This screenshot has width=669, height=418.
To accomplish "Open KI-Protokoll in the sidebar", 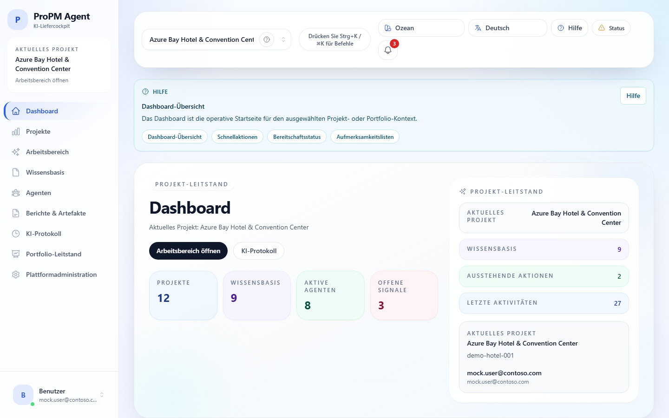I will click(44, 234).
